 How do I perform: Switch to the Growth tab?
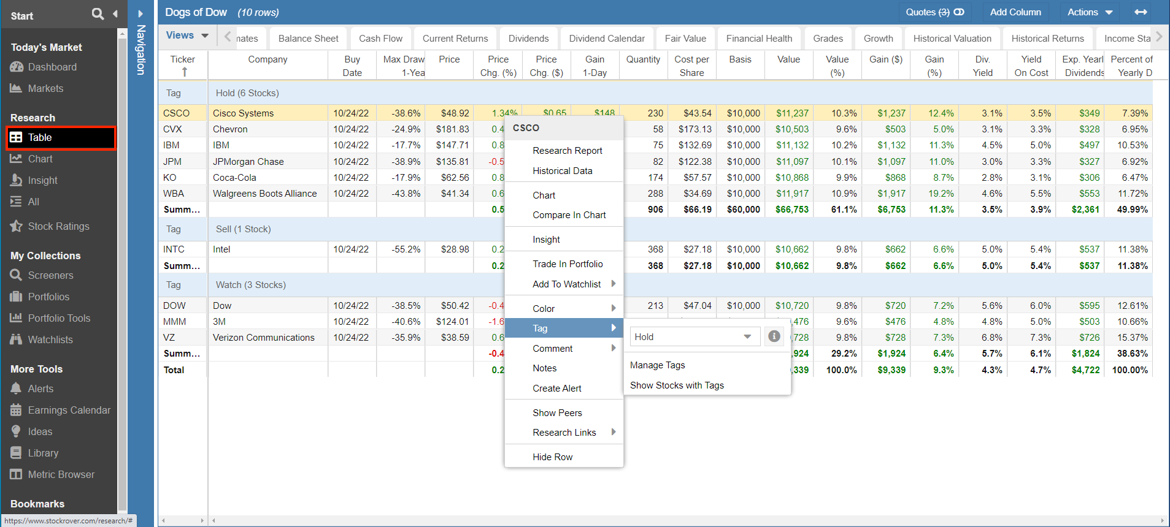tap(878, 38)
